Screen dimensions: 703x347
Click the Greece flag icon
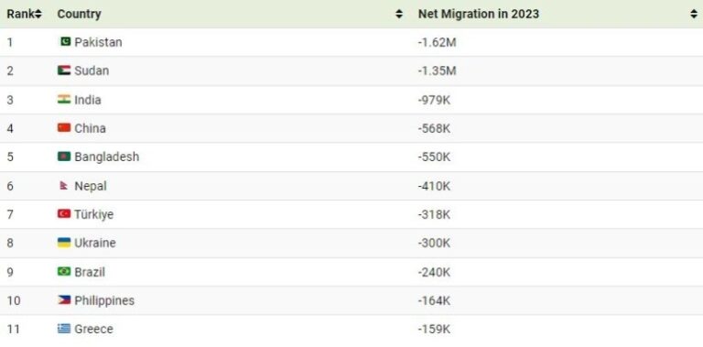coord(64,329)
